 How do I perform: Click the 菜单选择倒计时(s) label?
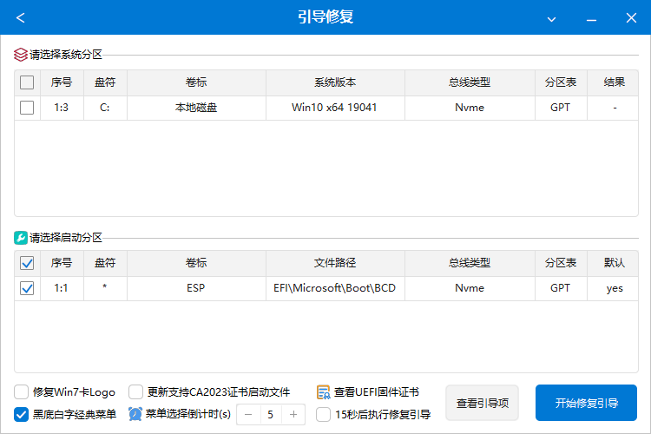click(x=188, y=414)
